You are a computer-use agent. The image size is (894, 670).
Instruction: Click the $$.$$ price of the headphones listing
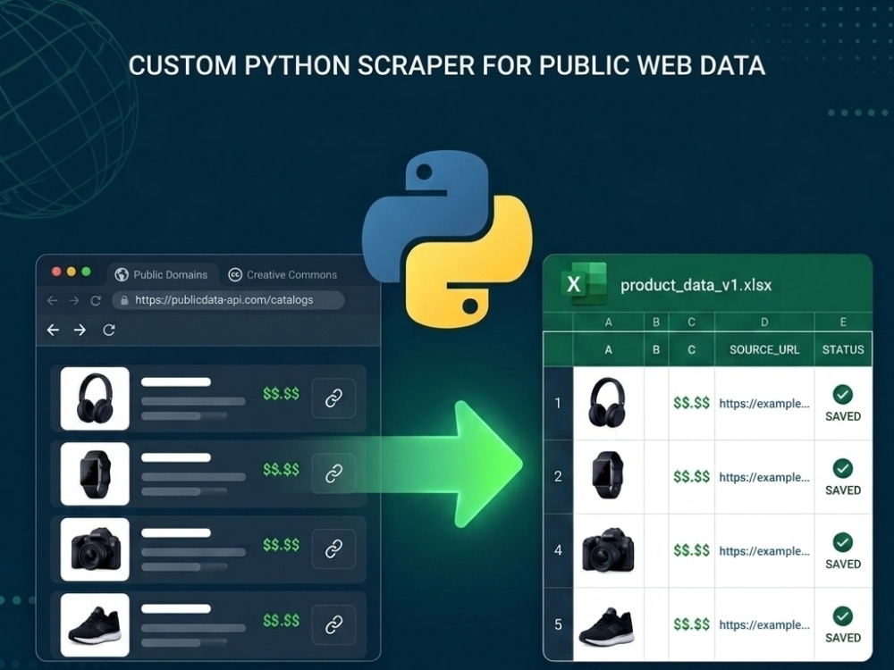click(281, 394)
